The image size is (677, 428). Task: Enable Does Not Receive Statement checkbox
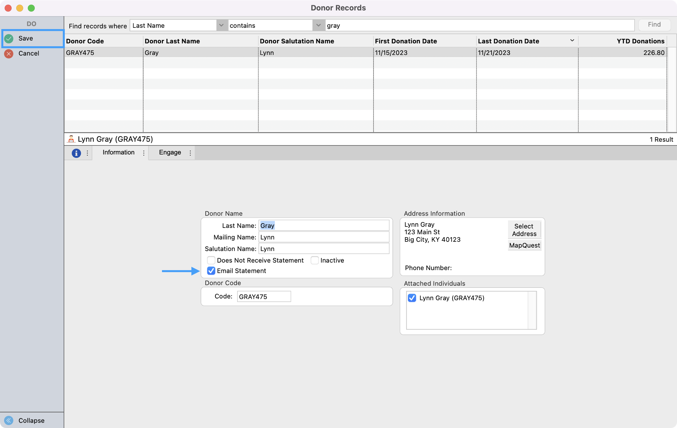click(211, 260)
